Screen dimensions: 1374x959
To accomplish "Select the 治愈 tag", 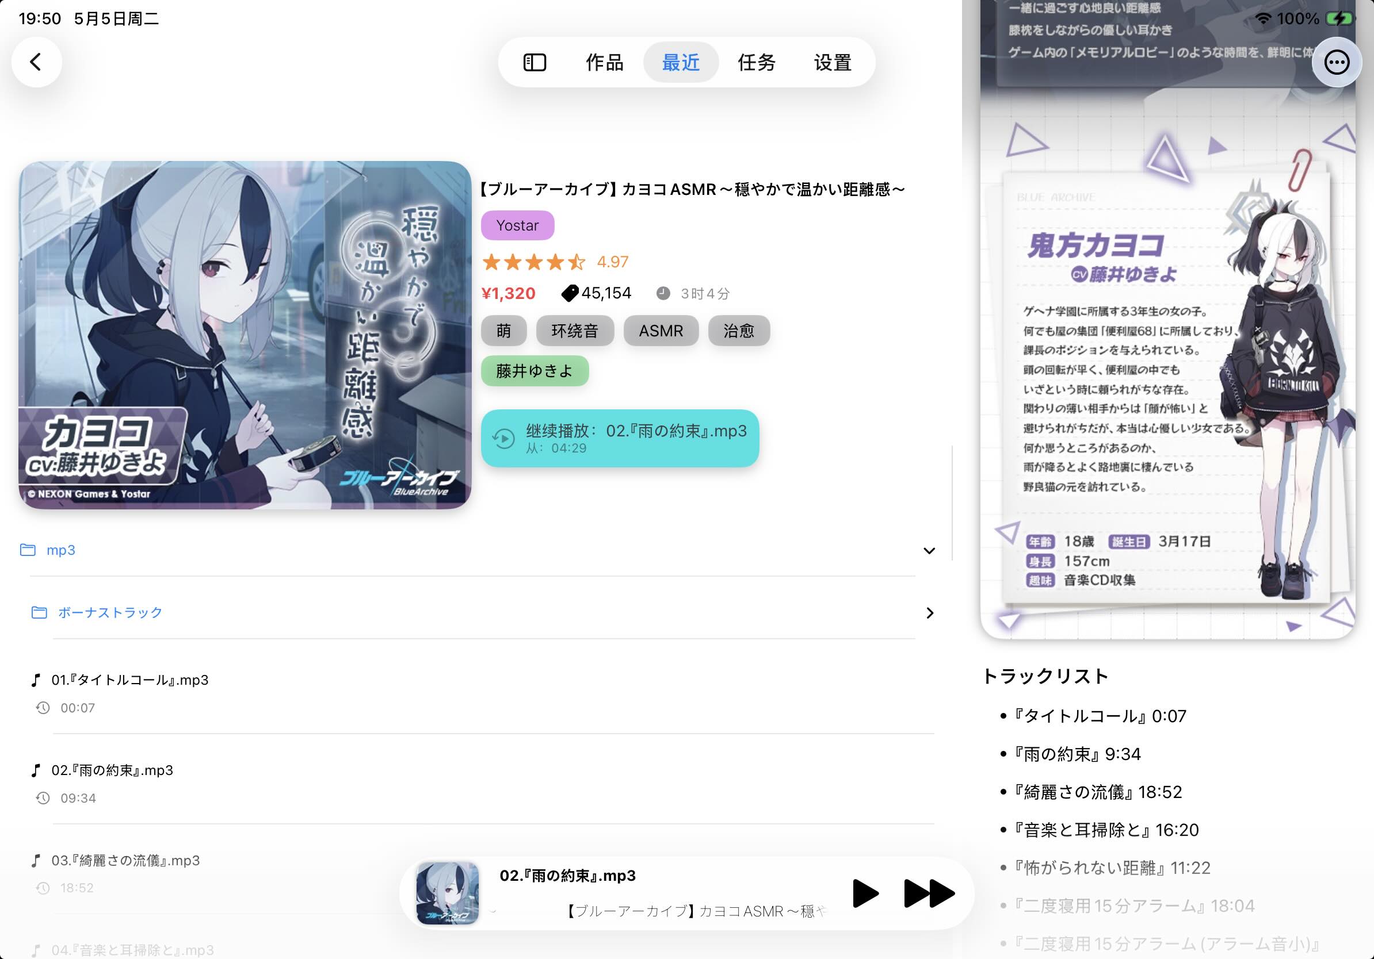I will click(x=738, y=331).
